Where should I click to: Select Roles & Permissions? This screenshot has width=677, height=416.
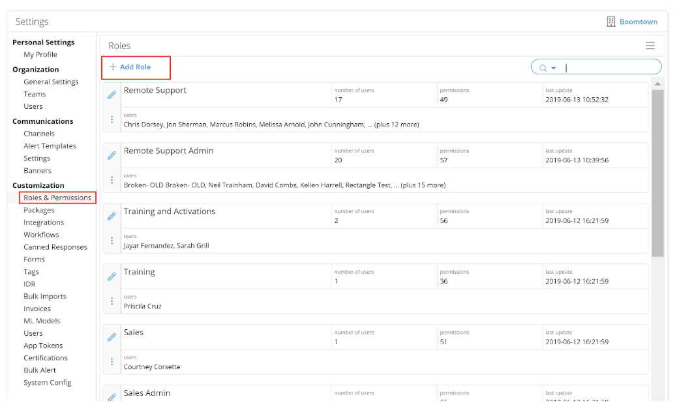[57, 198]
